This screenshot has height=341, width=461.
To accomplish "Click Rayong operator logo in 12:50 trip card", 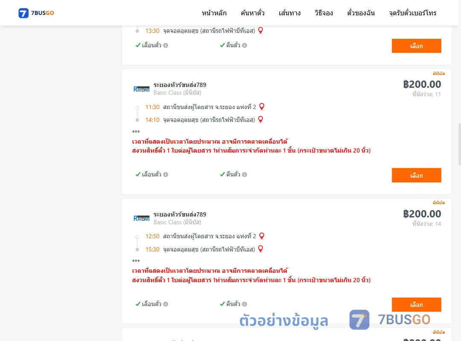I will [x=141, y=218].
